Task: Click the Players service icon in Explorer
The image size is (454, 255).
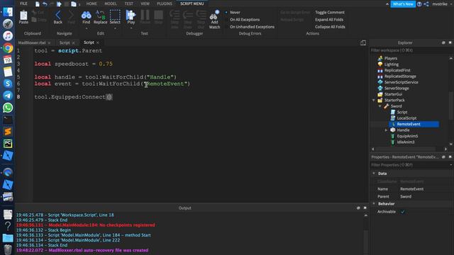Action: (380, 58)
